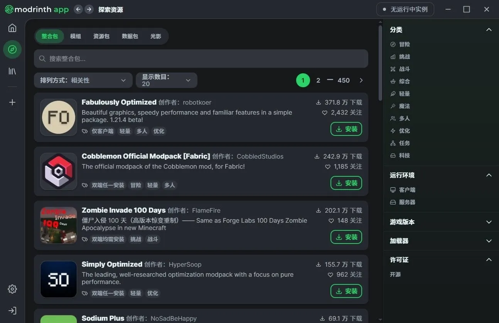Open the Settings gear icon
This screenshot has height=323, width=499.
(x=12, y=289)
